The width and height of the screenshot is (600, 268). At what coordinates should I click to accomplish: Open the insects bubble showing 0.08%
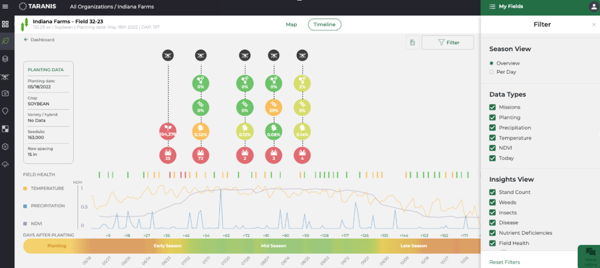pos(274,131)
